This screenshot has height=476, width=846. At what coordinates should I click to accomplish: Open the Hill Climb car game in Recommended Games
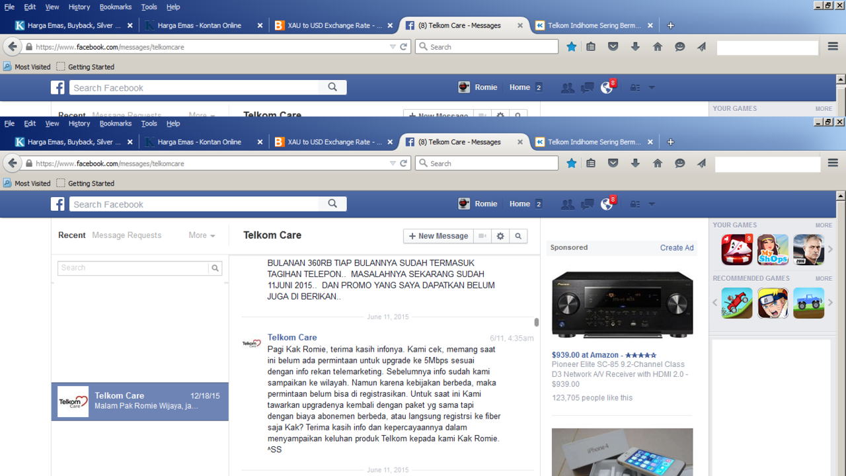click(737, 303)
